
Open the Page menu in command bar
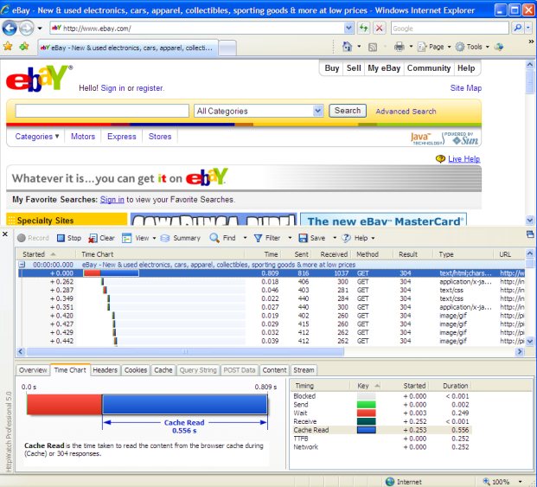(434, 47)
